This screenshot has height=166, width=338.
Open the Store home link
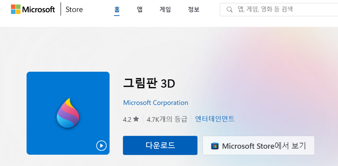tap(74, 10)
